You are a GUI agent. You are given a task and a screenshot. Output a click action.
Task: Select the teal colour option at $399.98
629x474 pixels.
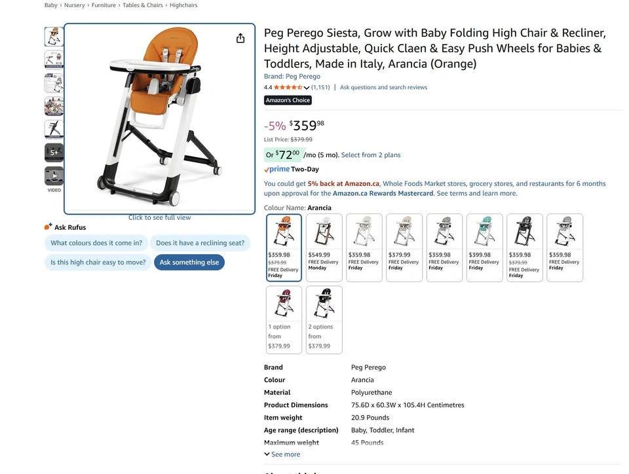tap(485, 247)
